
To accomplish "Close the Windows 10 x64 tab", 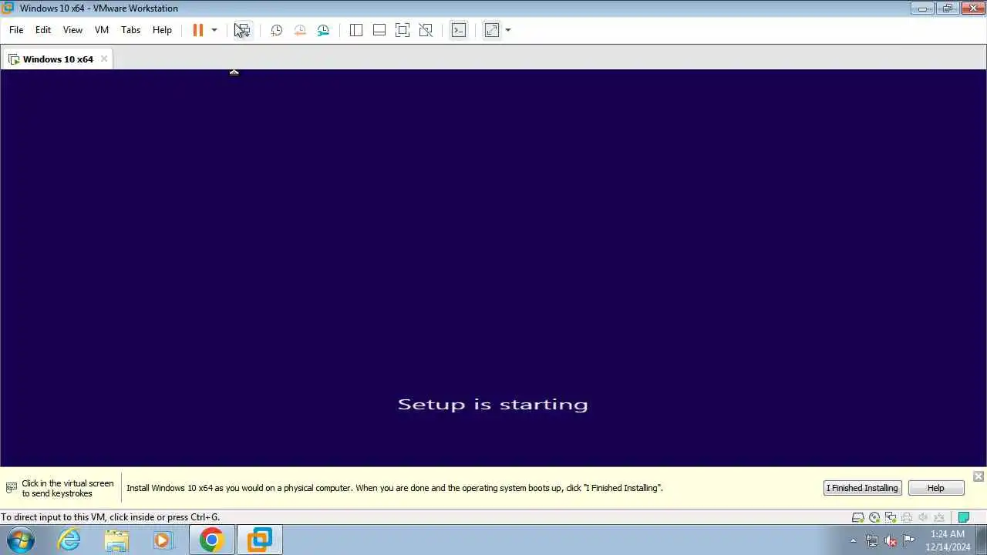I will [104, 59].
